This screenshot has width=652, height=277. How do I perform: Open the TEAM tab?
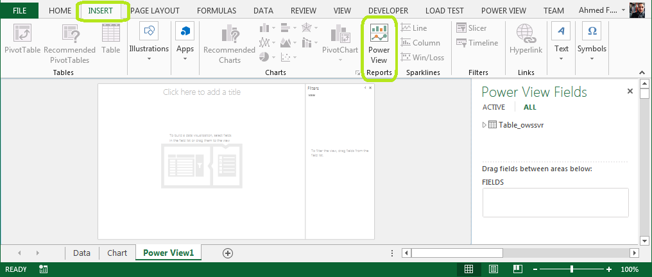coord(553,11)
